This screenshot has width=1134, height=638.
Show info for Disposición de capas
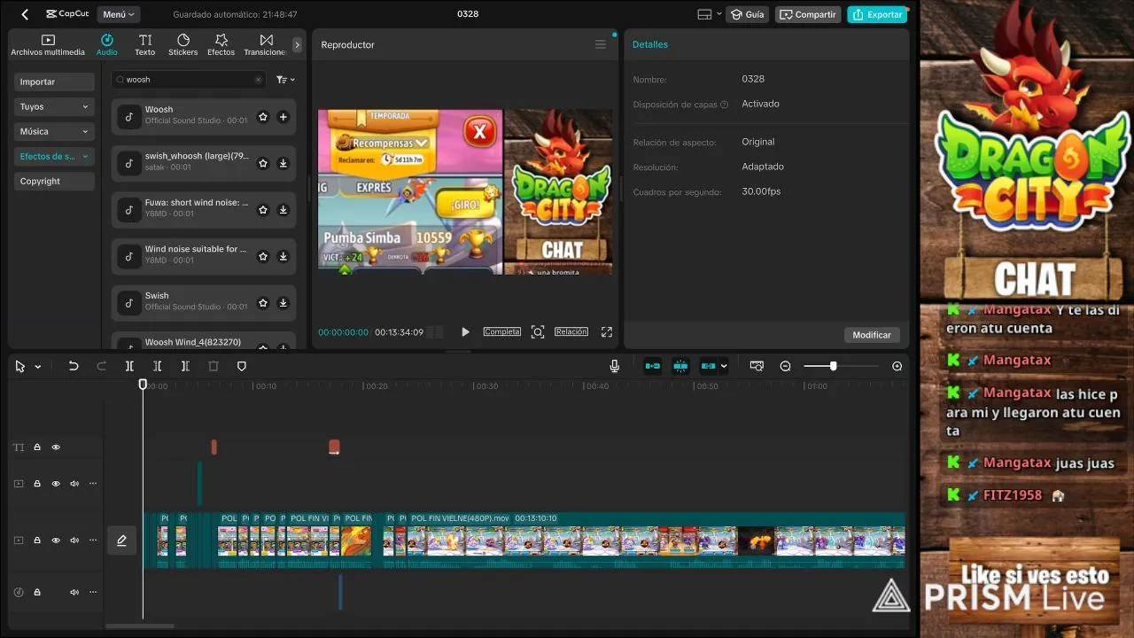coord(724,105)
